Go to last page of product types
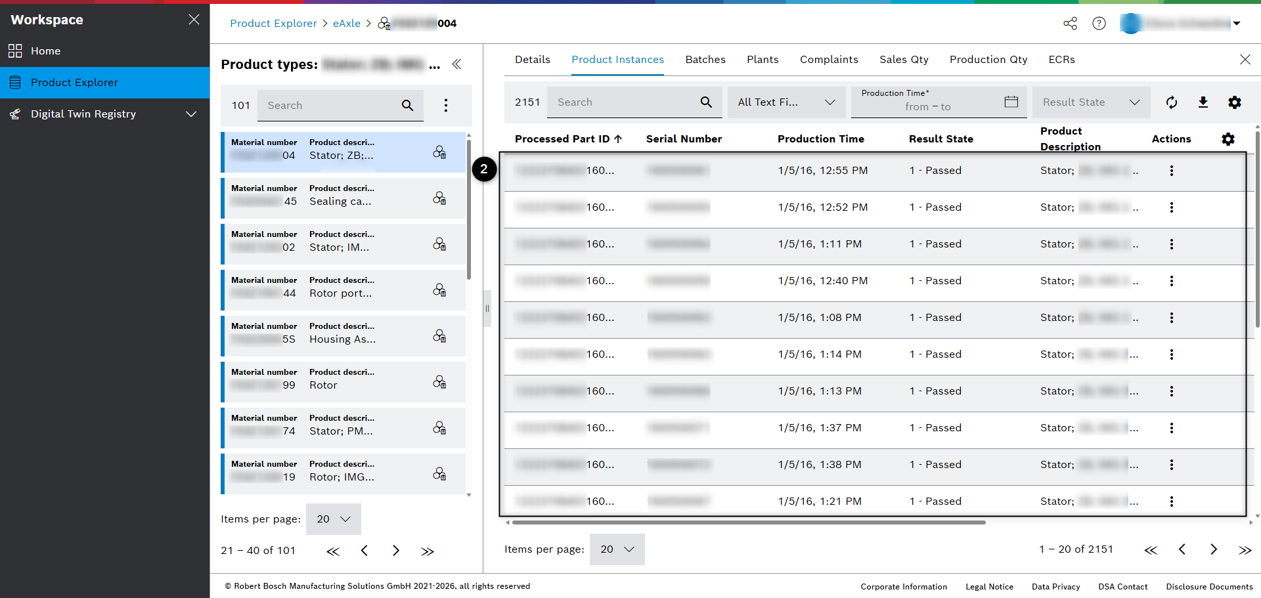 [428, 551]
